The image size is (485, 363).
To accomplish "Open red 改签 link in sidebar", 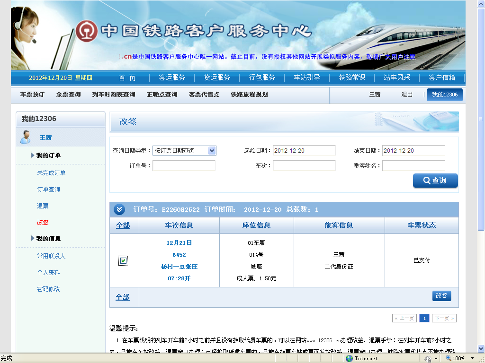I will (43, 222).
